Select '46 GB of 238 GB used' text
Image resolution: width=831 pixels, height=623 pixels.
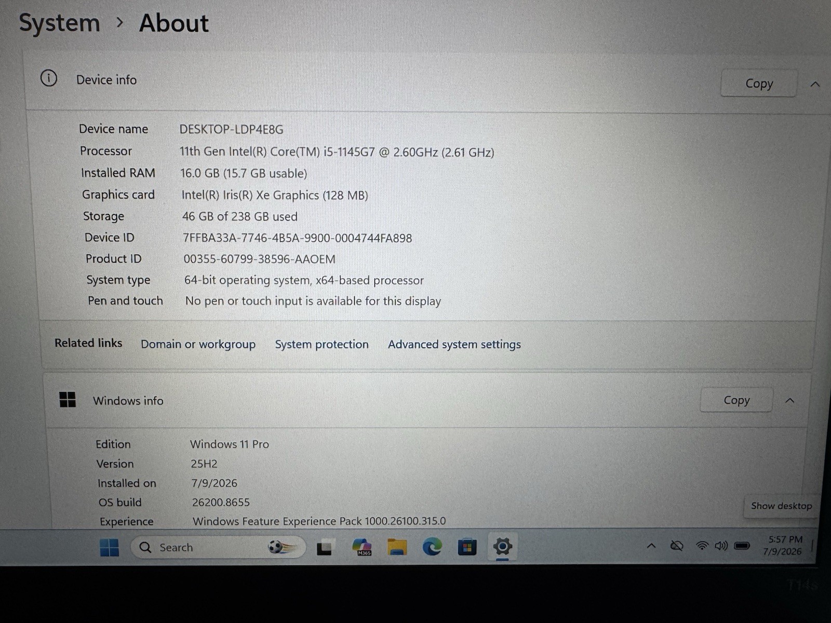[239, 216]
